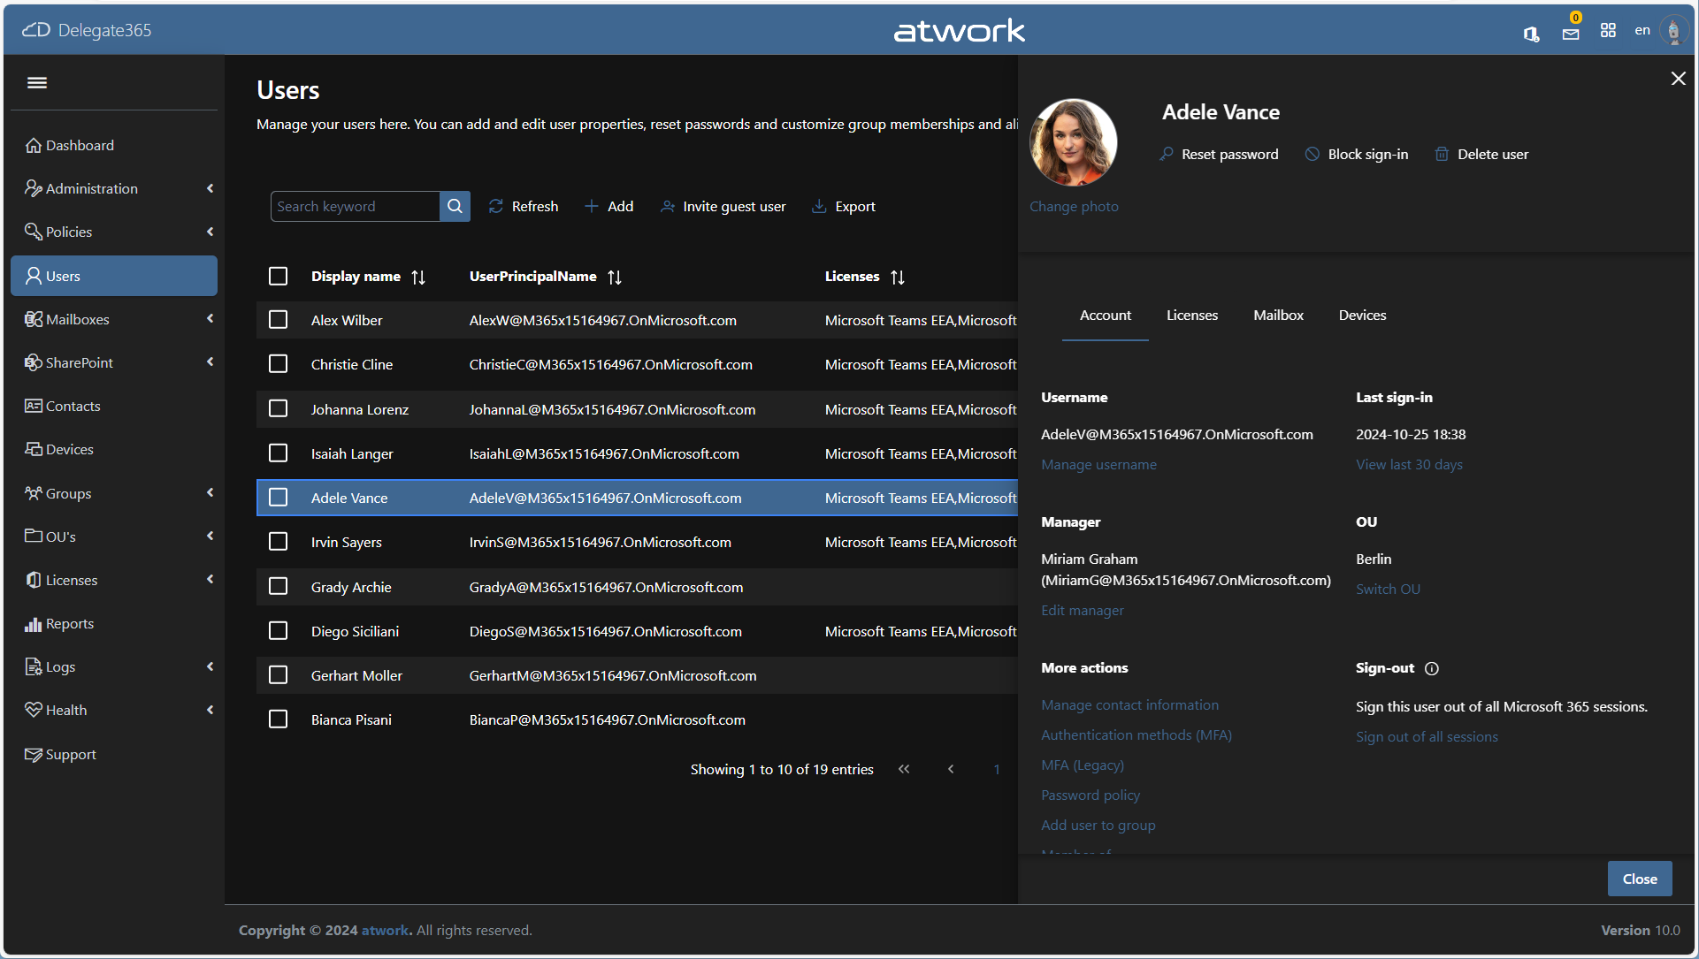Click the Groups people icon
The height and width of the screenshot is (959, 1699).
(x=34, y=493)
